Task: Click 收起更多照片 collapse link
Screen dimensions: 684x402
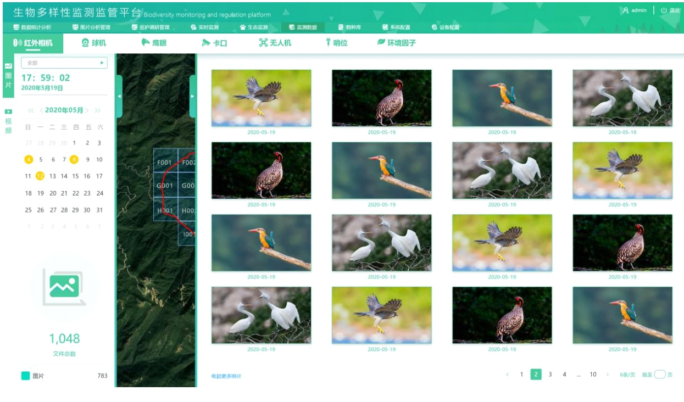Action: (x=226, y=376)
